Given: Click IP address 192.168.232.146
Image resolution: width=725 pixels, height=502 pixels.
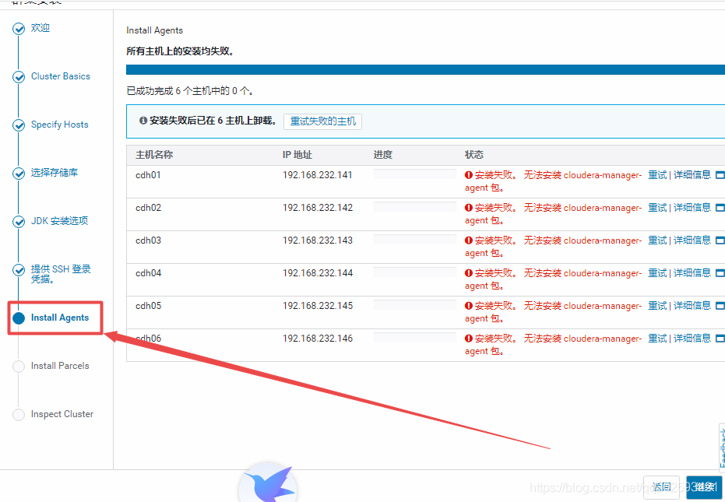Looking at the screenshot, I should tap(318, 339).
